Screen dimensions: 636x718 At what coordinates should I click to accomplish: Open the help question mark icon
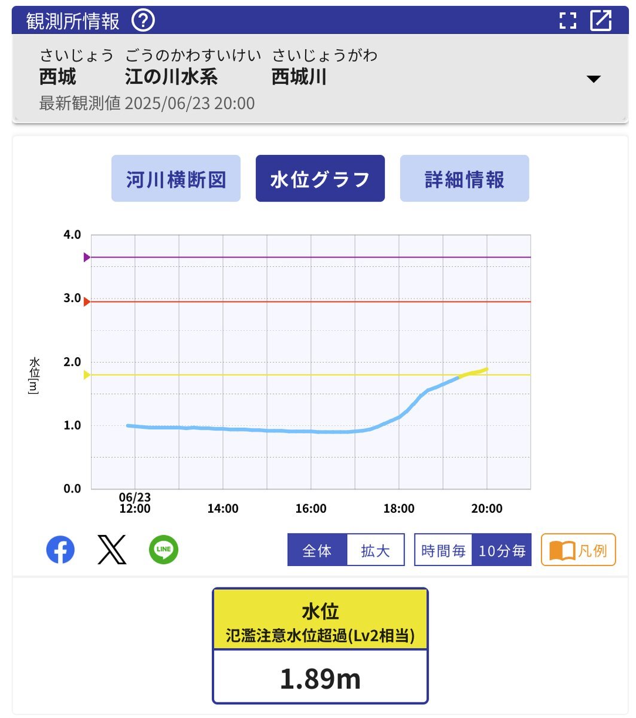point(143,21)
